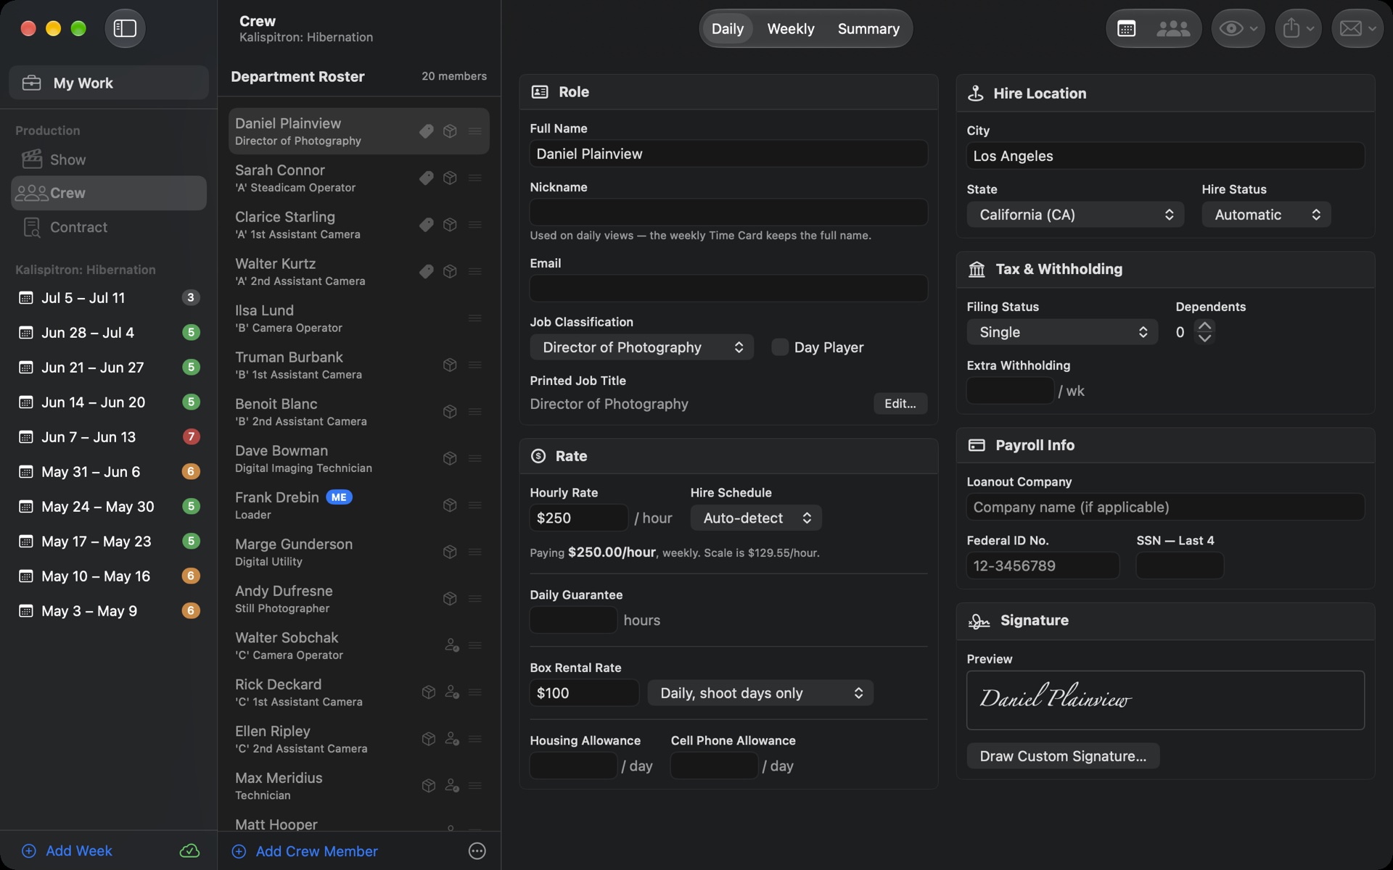
Task: Open the calendar view toolbar icon
Action: (1127, 28)
